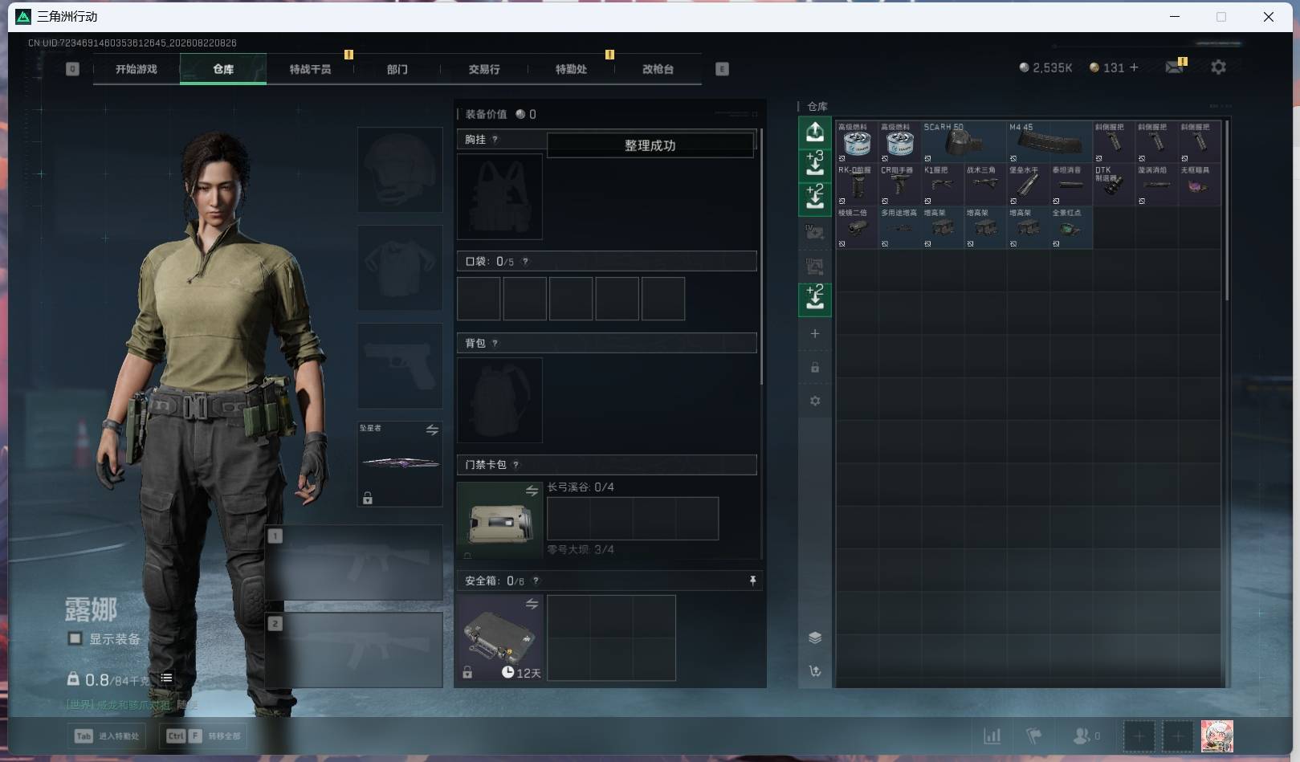
Task: Select the 多用途增高 item
Action: (x=899, y=228)
